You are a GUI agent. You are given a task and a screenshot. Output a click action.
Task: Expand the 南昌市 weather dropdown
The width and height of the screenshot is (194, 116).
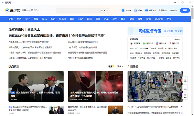[38, 11]
